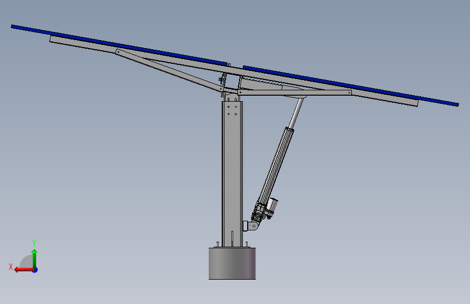Click the red X axis arrow of triad

tap(23, 270)
